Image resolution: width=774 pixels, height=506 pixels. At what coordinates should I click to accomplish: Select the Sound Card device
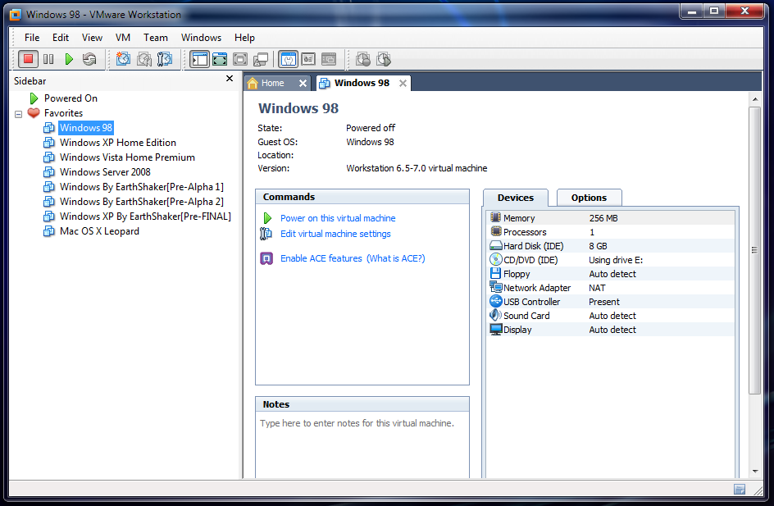tap(611, 316)
